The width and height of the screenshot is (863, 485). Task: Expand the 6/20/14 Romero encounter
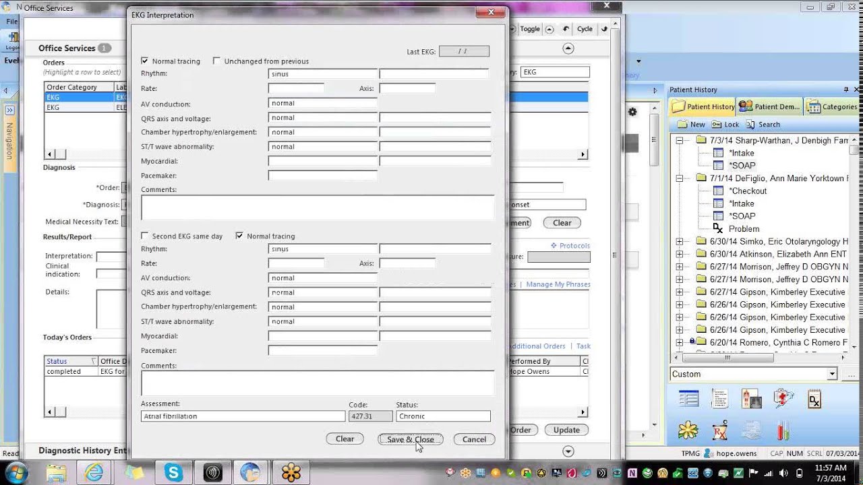pos(680,342)
